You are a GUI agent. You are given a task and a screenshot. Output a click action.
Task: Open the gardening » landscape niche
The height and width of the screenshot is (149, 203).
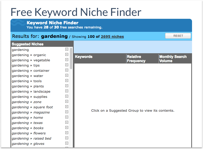(x=31, y=92)
